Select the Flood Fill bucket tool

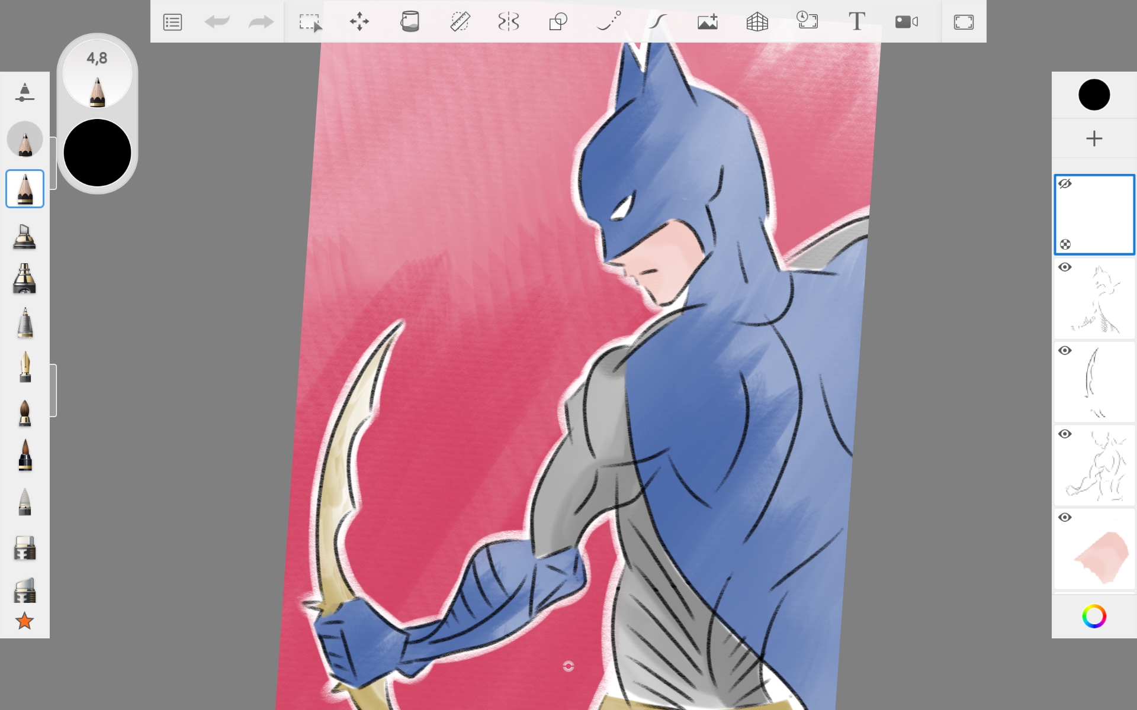tap(409, 22)
